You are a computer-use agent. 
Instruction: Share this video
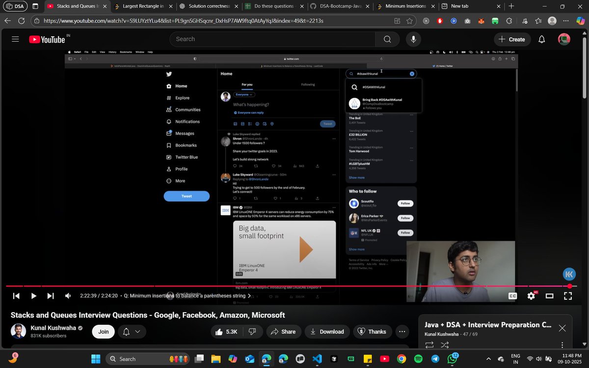pyautogui.click(x=283, y=332)
